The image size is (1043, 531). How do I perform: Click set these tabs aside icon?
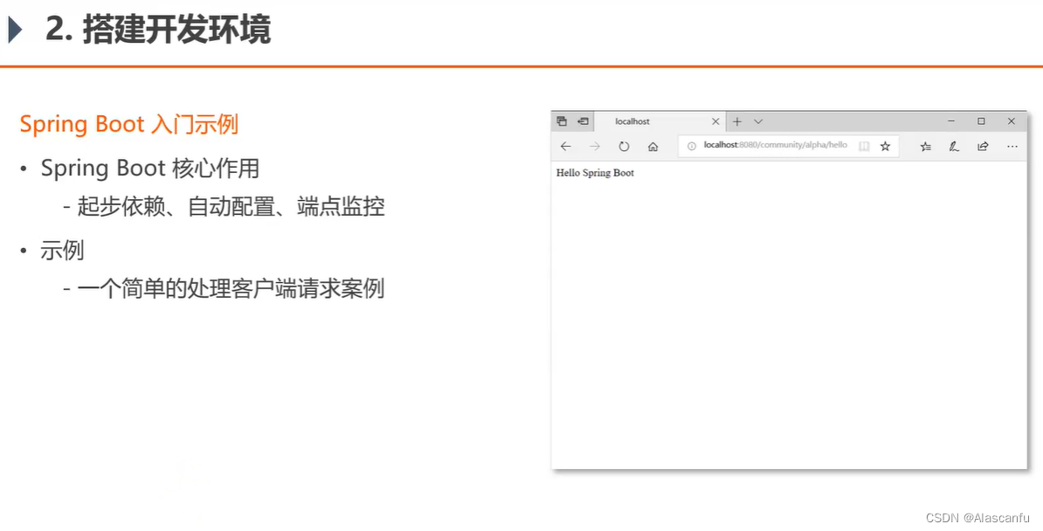click(x=584, y=121)
